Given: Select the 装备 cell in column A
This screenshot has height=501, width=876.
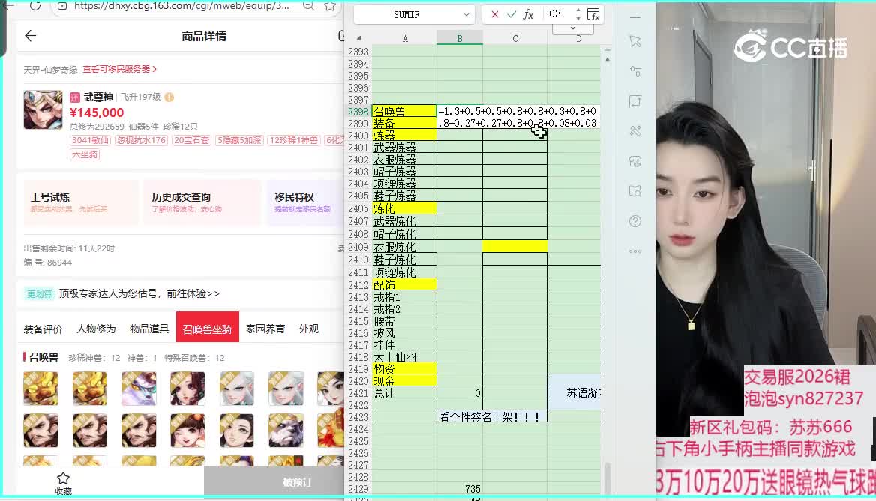Looking at the screenshot, I should pyautogui.click(x=404, y=124).
